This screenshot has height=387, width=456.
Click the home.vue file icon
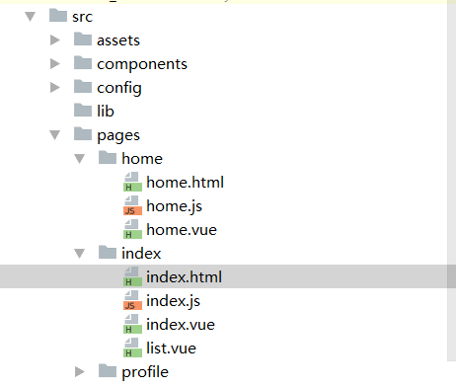click(x=132, y=229)
